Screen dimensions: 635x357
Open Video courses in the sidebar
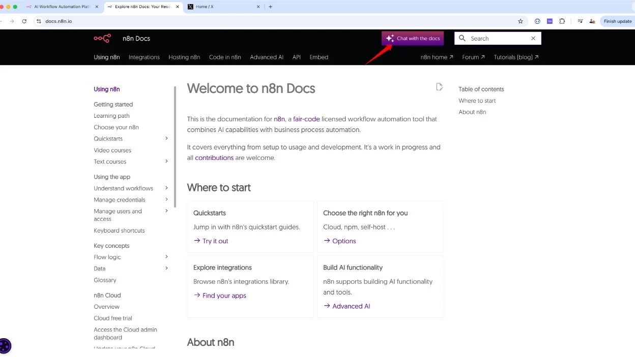point(112,150)
